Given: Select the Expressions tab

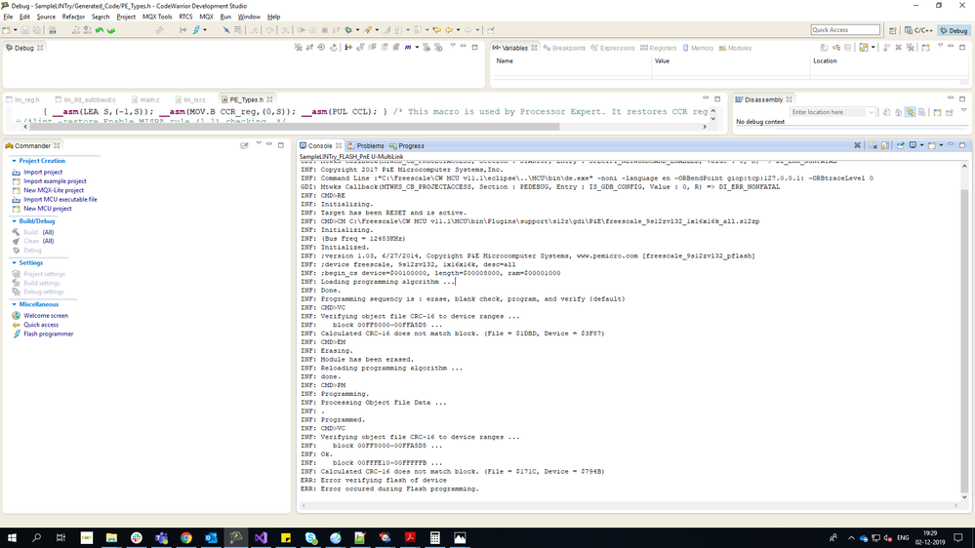Looking at the screenshot, I should click(x=613, y=48).
